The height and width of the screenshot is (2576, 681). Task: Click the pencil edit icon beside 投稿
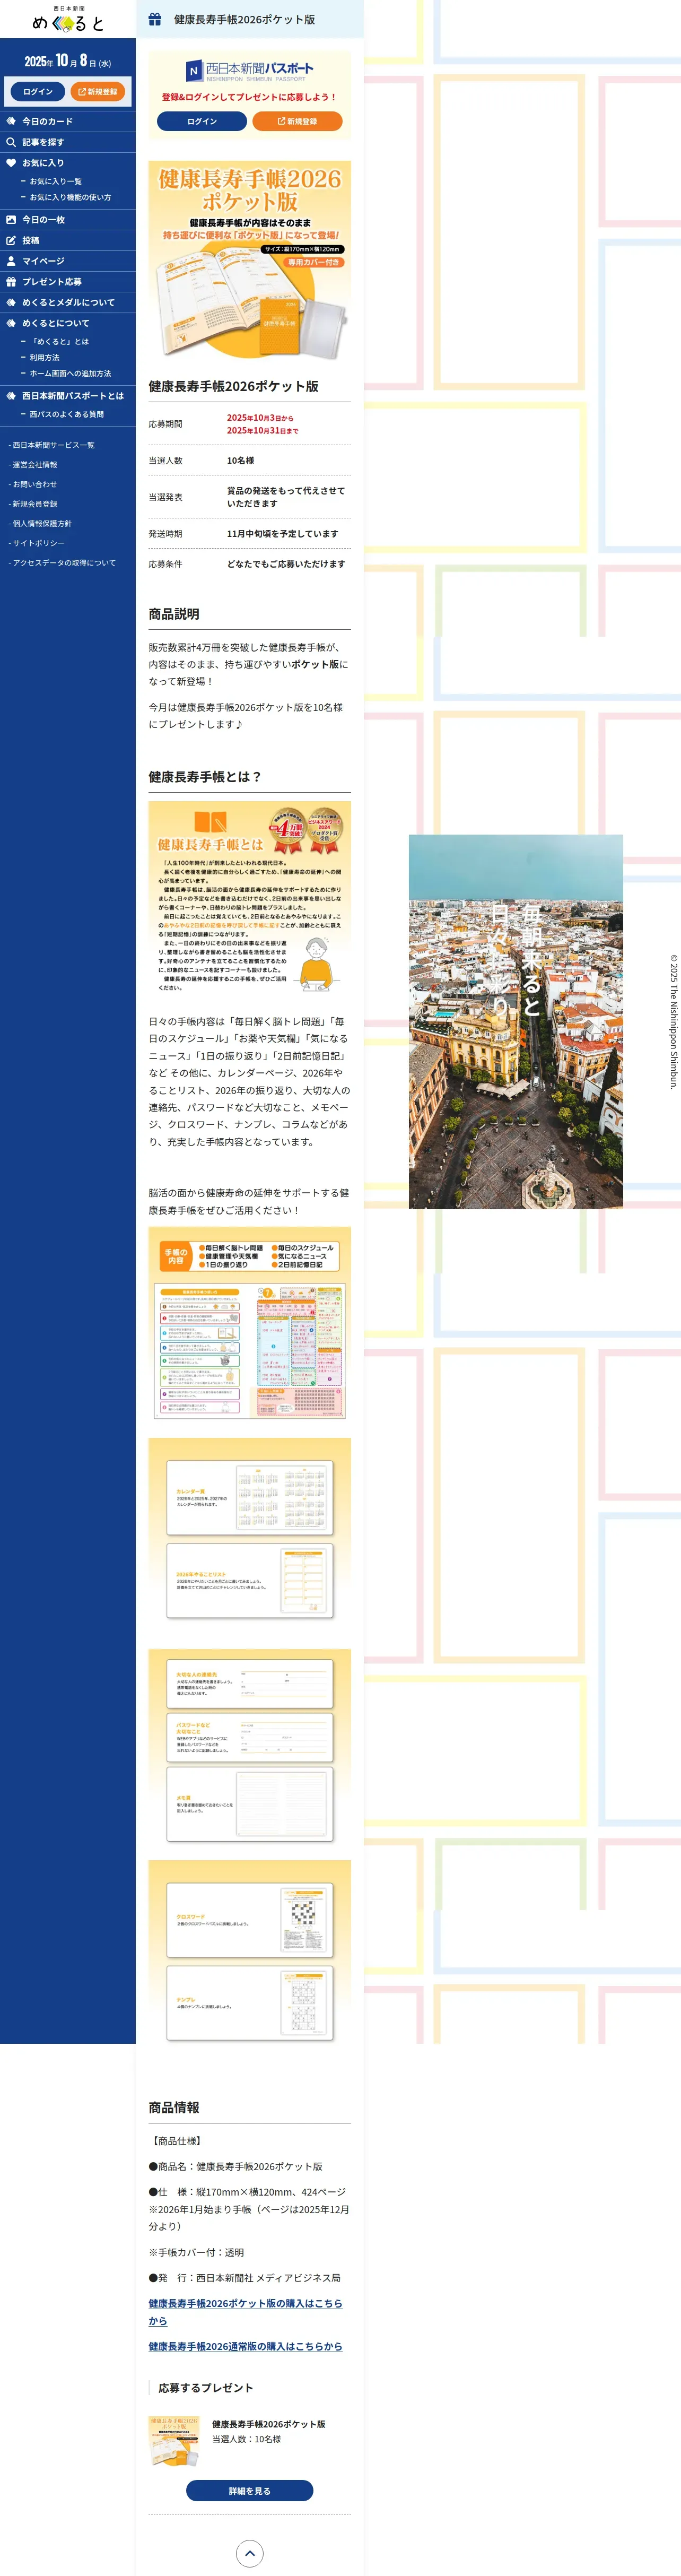[11, 241]
